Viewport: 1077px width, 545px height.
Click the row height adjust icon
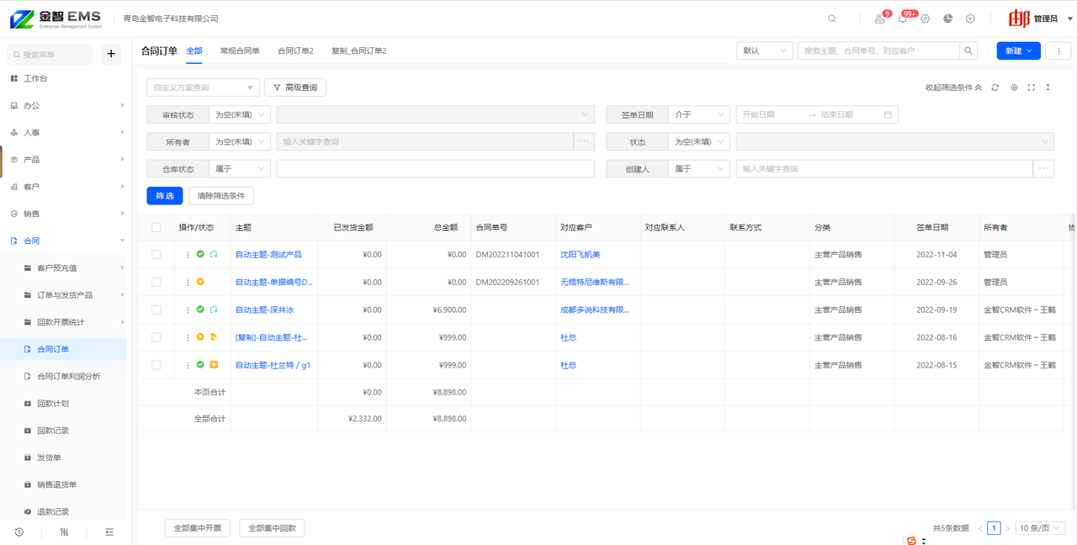(x=1048, y=87)
